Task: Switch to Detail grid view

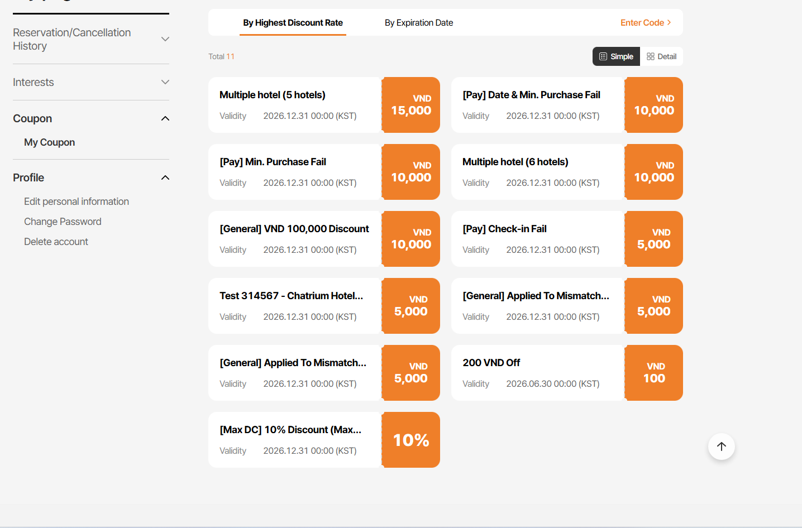Action: pos(661,56)
